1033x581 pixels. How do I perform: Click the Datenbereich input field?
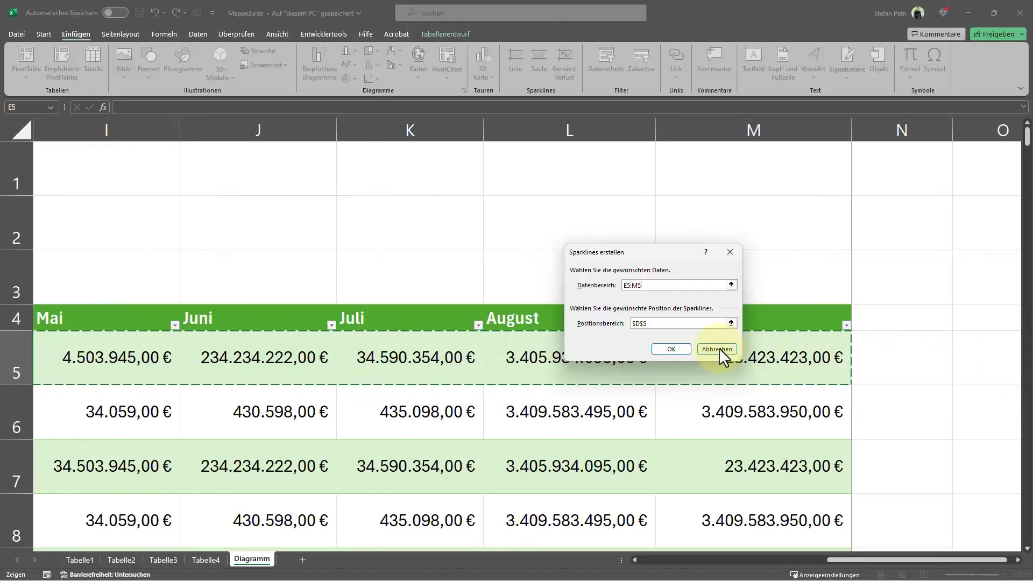[674, 285]
